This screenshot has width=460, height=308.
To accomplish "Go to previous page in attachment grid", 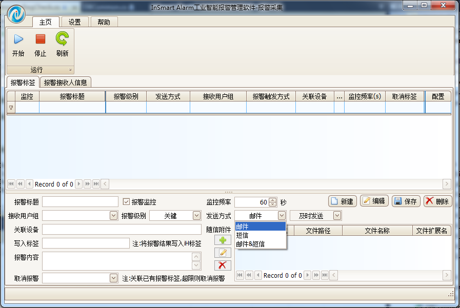I will [x=249, y=275].
